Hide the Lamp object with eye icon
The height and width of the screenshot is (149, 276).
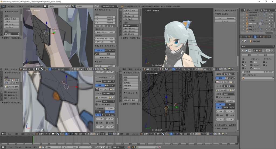(x=267, y=18)
